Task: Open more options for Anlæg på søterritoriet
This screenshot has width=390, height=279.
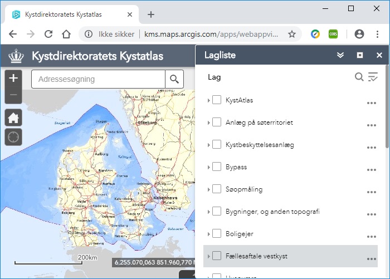Action: (x=372, y=125)
